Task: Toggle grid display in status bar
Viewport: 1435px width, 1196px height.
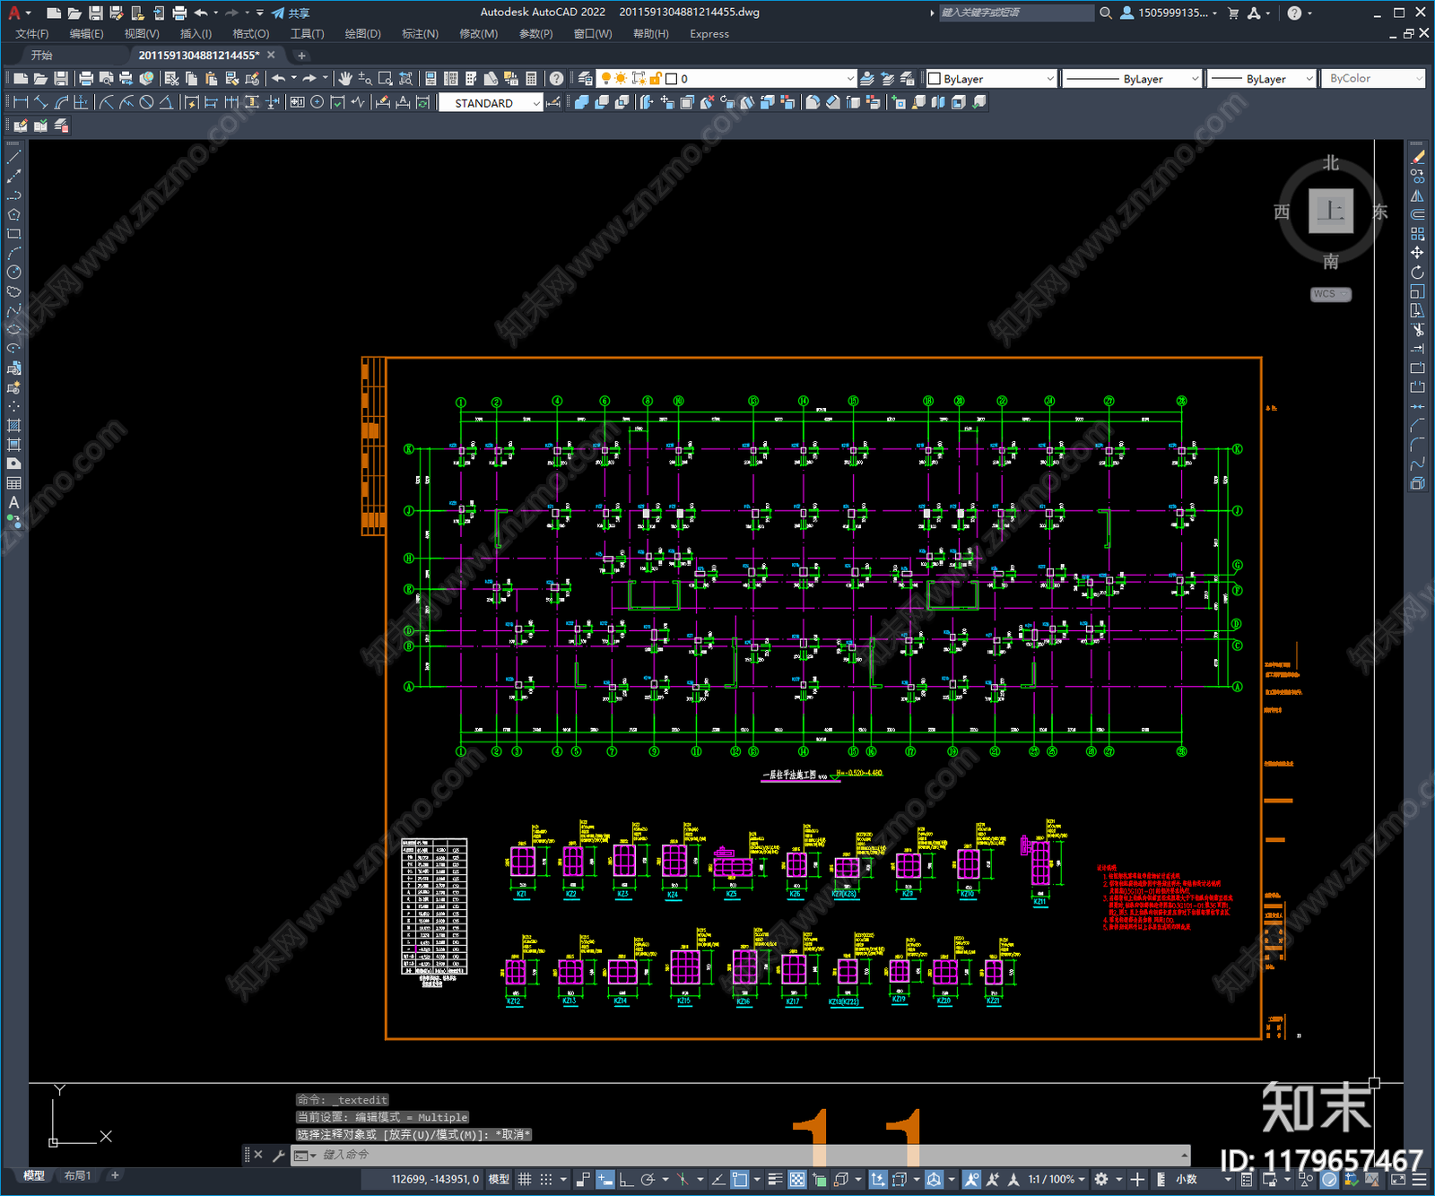Action: click(x=525, y=1179)
